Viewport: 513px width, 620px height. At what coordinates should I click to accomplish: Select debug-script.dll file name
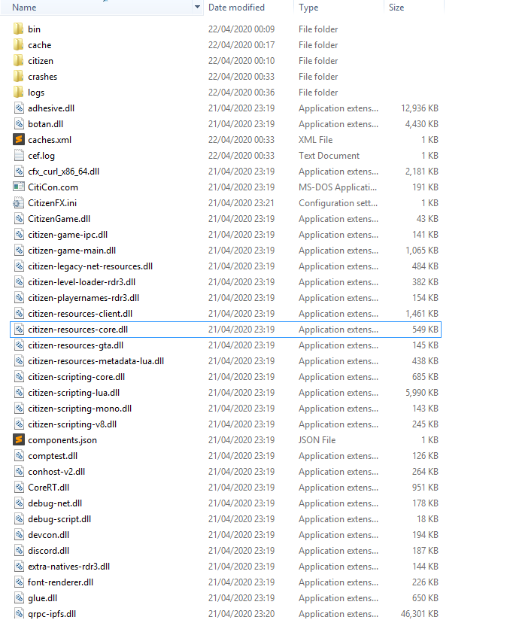(59, 518)
